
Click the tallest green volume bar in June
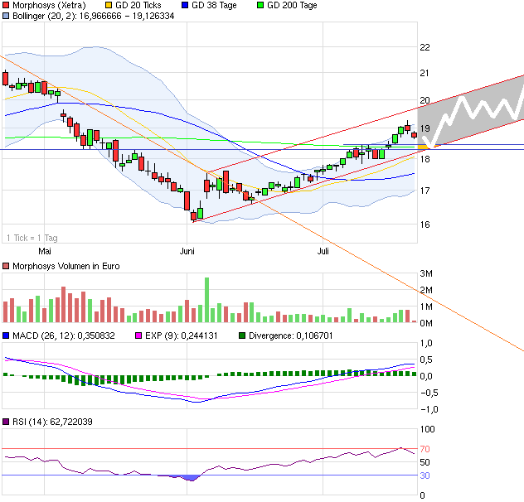[x=206, y=300]
